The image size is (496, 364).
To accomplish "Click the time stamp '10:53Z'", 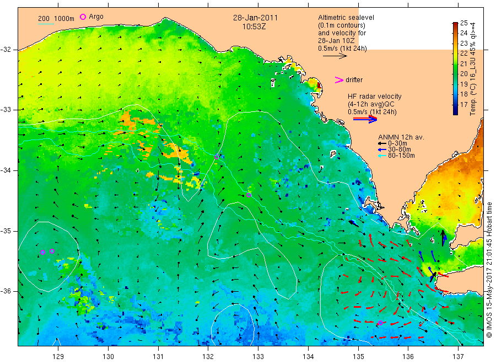I will (254, 26).
